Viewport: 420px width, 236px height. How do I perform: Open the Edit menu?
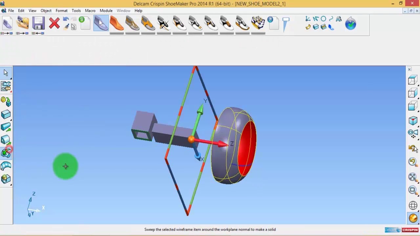pyautogui.click(x=21, y=10)
